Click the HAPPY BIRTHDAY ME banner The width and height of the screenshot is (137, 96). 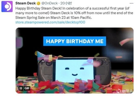coord(75,41)
